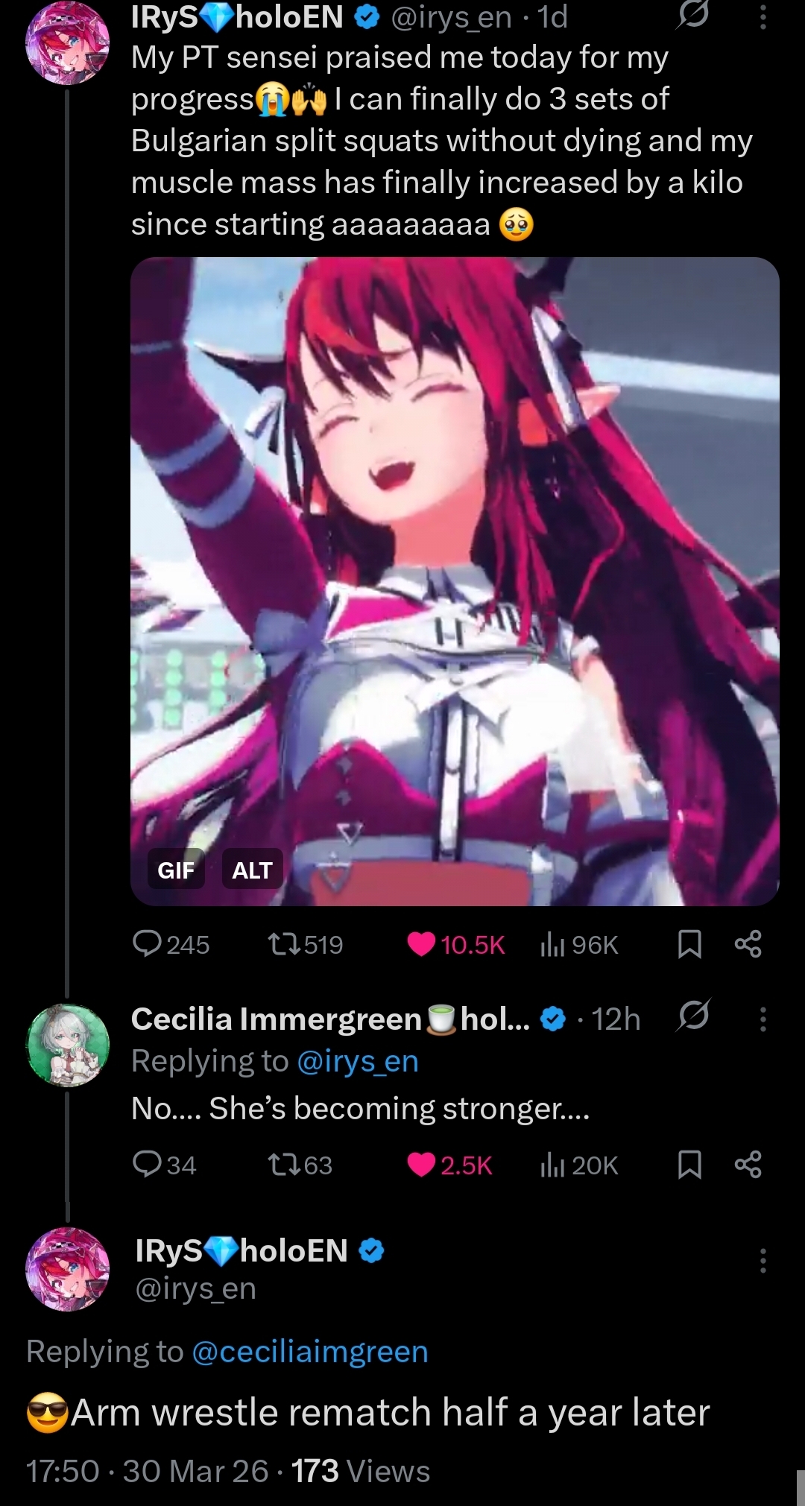View Cecilia reply's 20K view stats
This screenshot has height=1506, width=805.
click(x=579, y=1164)
